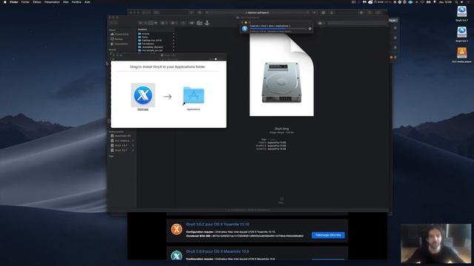Open the Aller menu
Image resolution: width=474 pixels, height=266 pixels.
click(x=66, y=1)
